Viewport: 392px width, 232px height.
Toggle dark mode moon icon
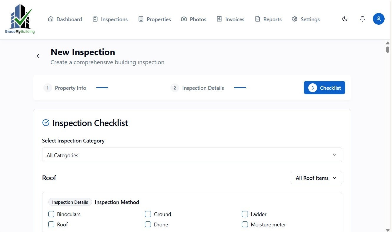click(345, 19)
